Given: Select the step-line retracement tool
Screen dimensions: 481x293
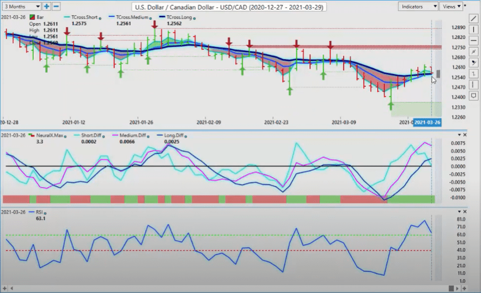Looking at the screenshot, I should (474, 74).
